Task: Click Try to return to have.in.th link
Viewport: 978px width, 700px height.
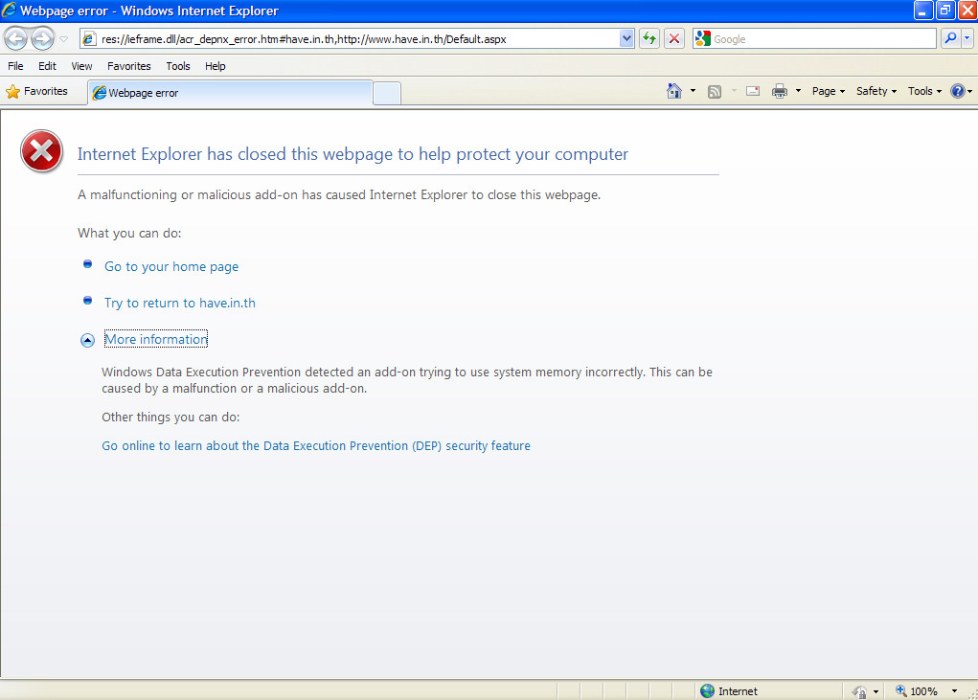Action: pos(180,303)
